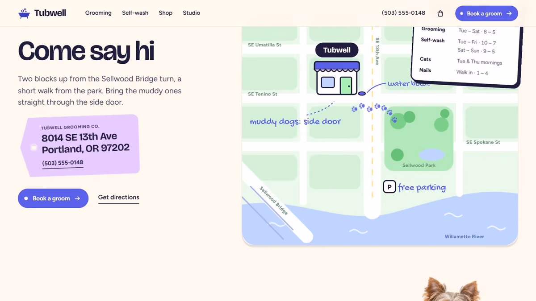
Task: Click the 'Sellwood Park' map label
Action: coord(419,165)
